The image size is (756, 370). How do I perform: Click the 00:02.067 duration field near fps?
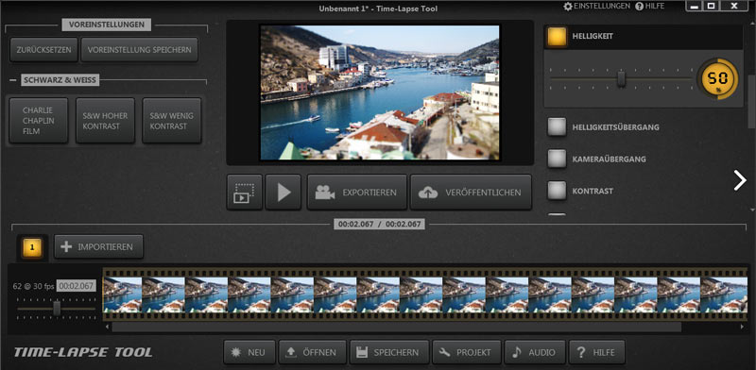[77, 286]
